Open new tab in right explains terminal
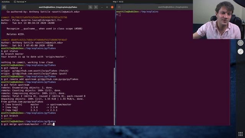This screenshot has width=245, height=138. (119, 7)
